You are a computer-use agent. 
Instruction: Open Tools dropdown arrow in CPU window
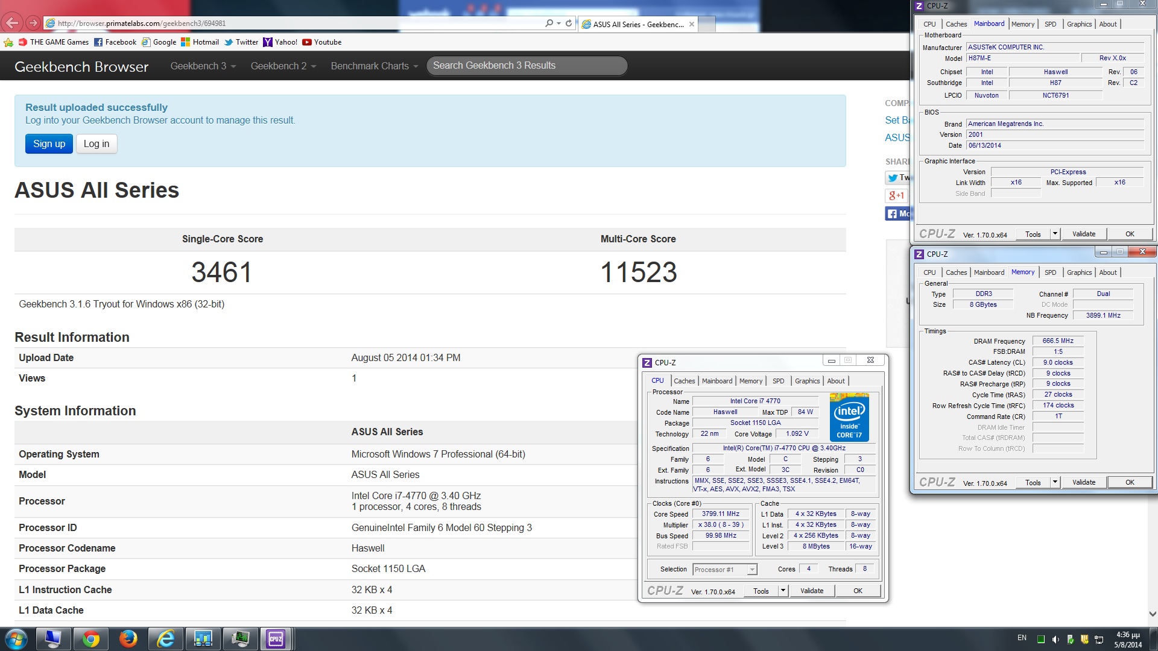(783, 591)
